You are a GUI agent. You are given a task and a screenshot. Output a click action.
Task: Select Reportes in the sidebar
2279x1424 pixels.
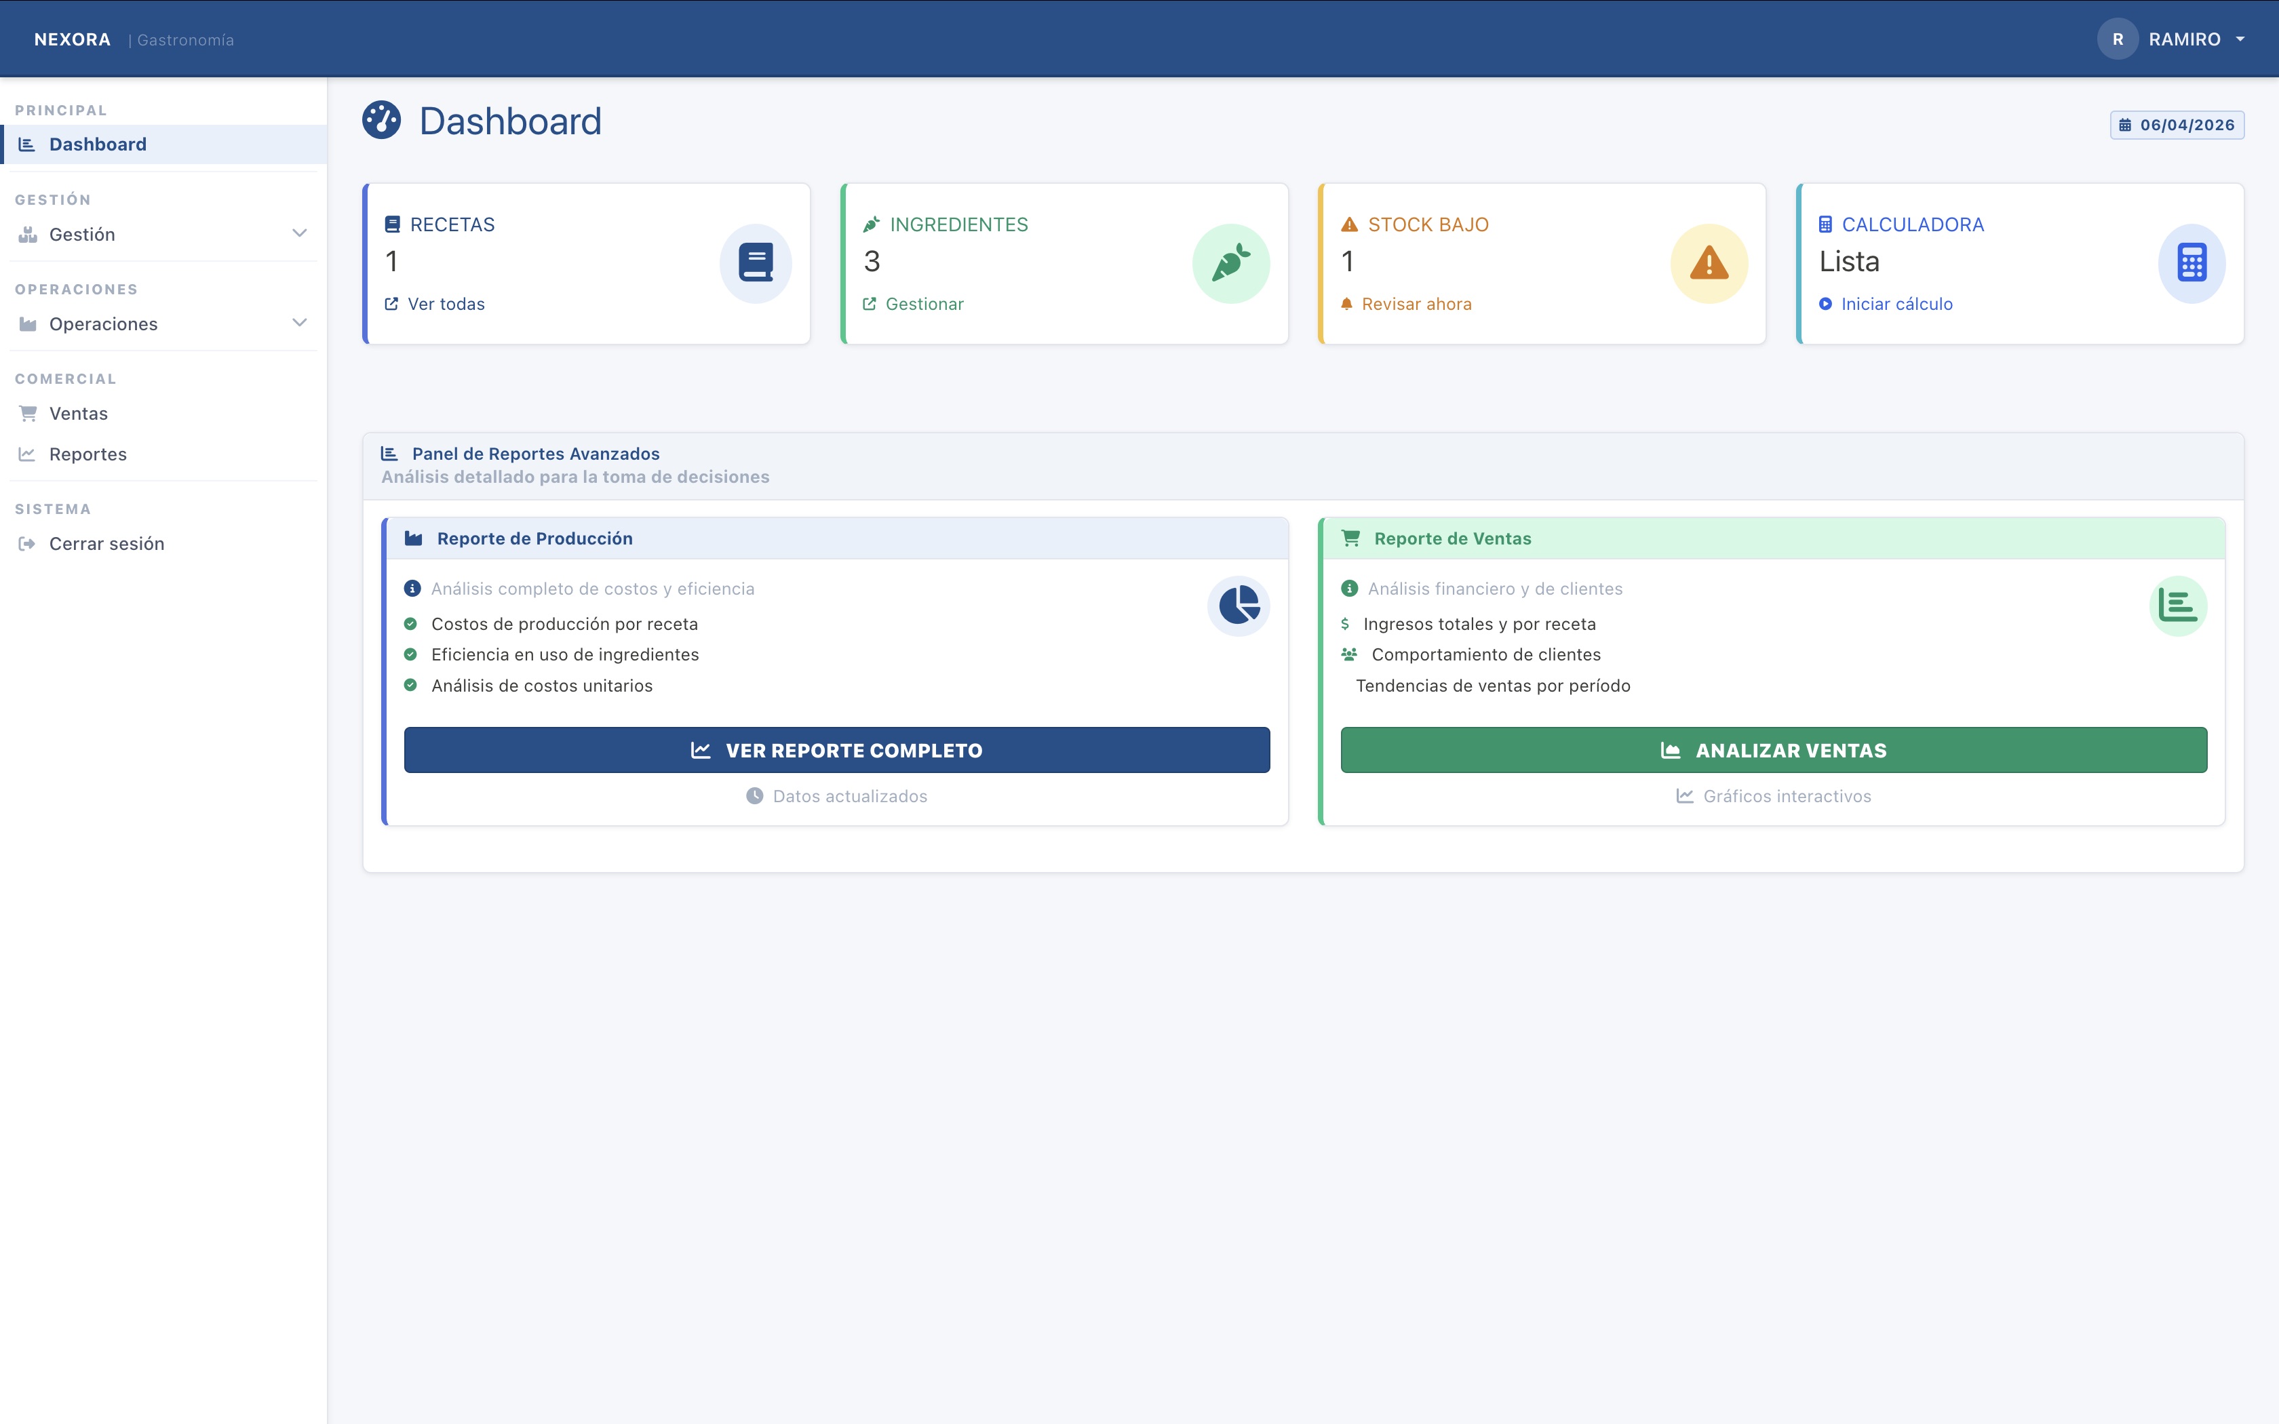point(87,453)
